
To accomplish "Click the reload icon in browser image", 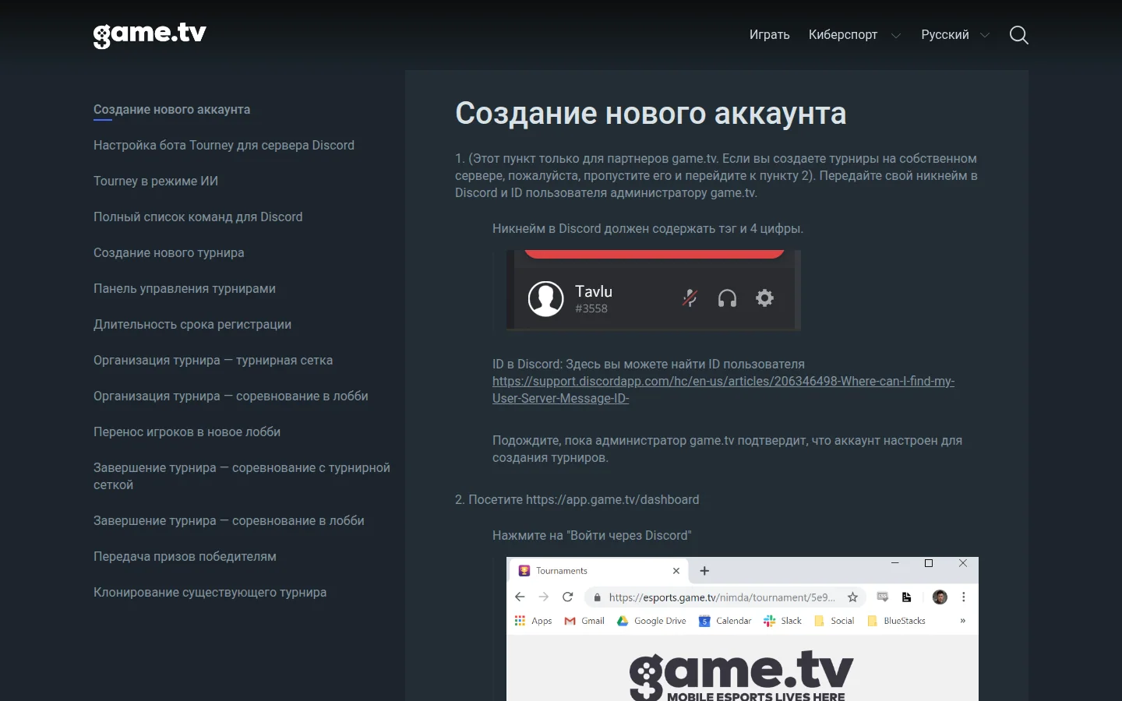I will point(568,597).
